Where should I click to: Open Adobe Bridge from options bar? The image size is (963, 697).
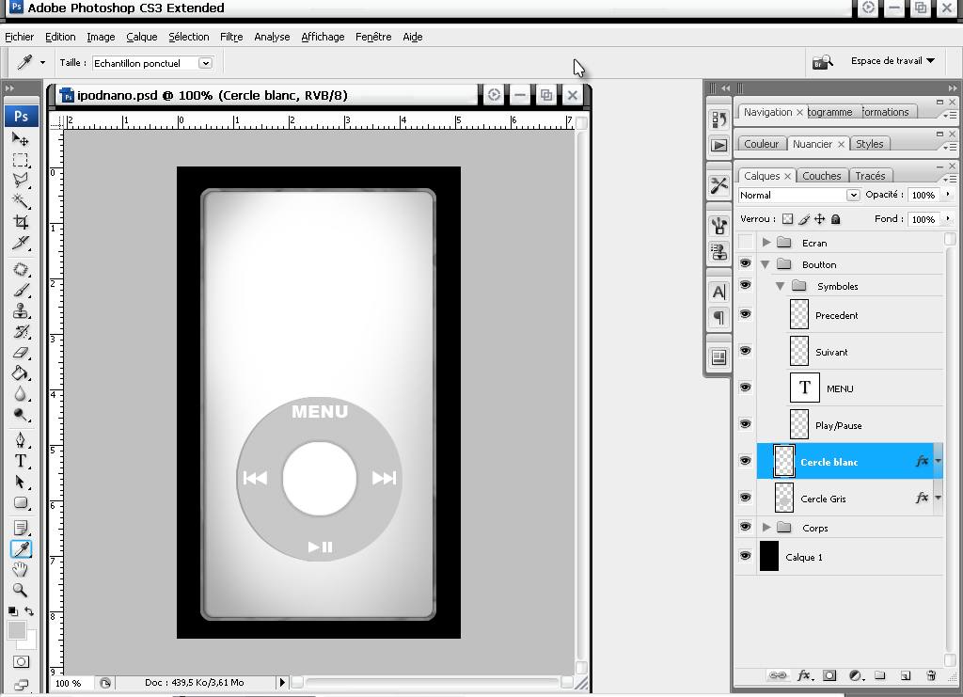point(822,61)
